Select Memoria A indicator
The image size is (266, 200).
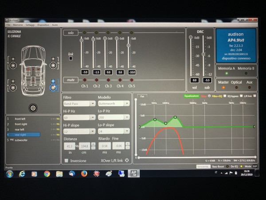point(226,73)
